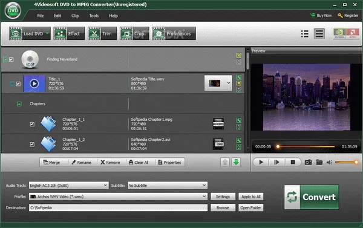This screenshot has width=363, height=228.
Task: Uncheck the Chapter_1_1 checkbox
Action: click(32, 124)
